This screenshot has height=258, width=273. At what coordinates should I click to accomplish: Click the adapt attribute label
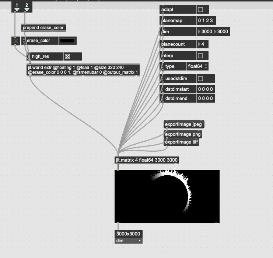pyautogui.click(x=167, y=10)
